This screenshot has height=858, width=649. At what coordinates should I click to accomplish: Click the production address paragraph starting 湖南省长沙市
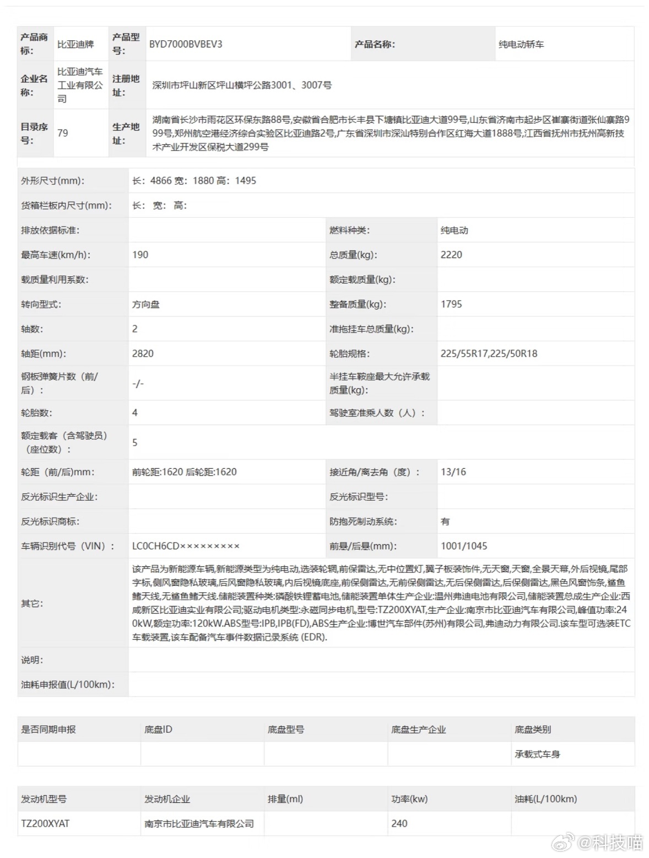[x=391, y=133]
